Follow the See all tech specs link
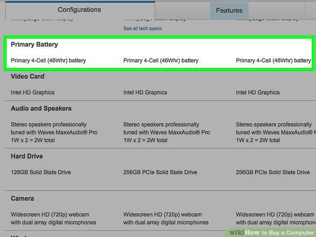 tap(142, 28)
